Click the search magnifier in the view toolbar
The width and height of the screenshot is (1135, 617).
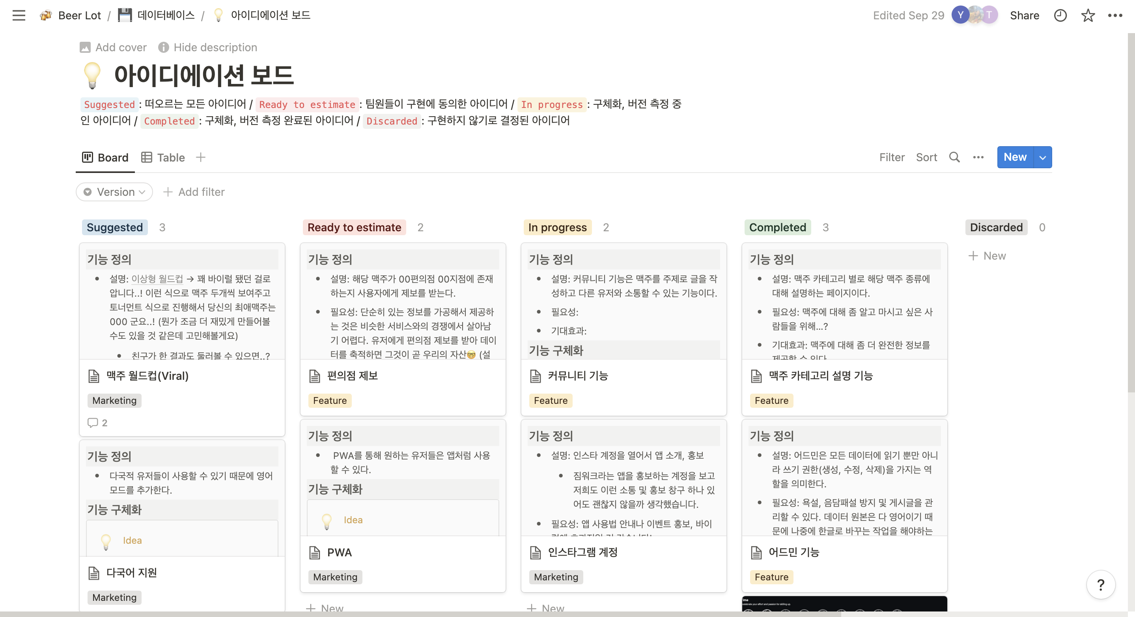click(954, 157)
